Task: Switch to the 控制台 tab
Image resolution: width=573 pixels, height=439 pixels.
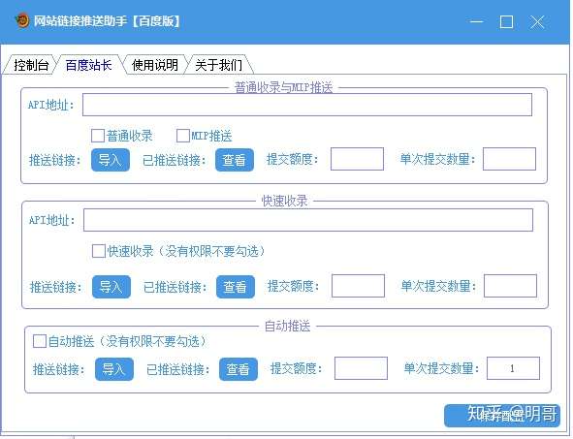Action: [x=31, y=65]
